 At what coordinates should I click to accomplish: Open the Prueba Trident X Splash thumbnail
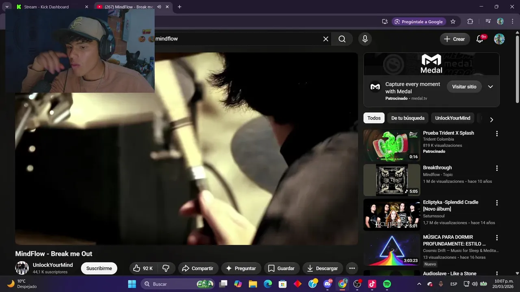[x=392, y=145]
